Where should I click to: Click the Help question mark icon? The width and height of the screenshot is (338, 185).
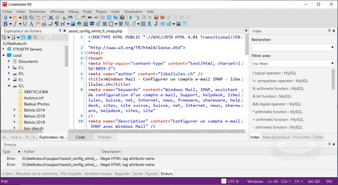tap(122, 18)
